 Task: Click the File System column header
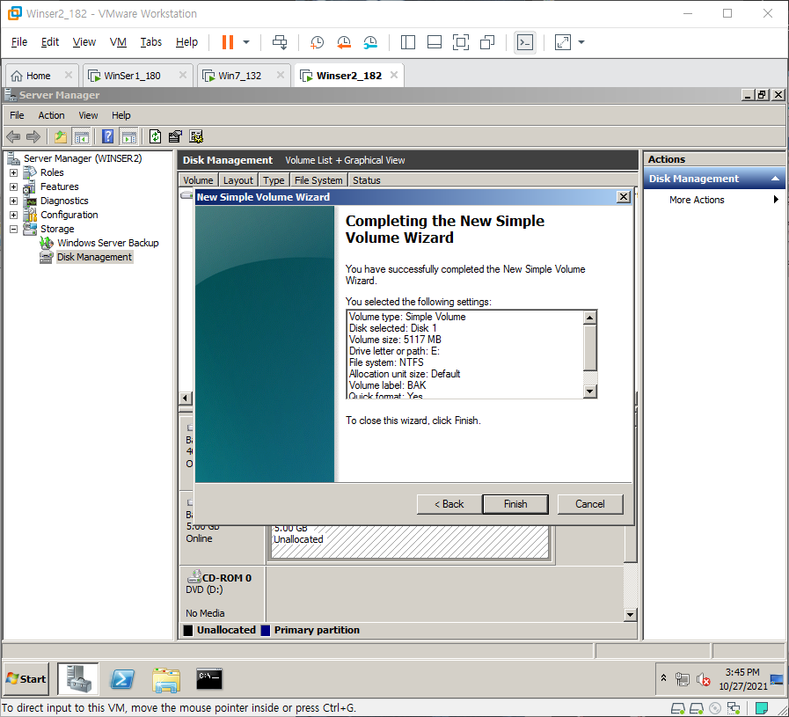pos(318,180)
